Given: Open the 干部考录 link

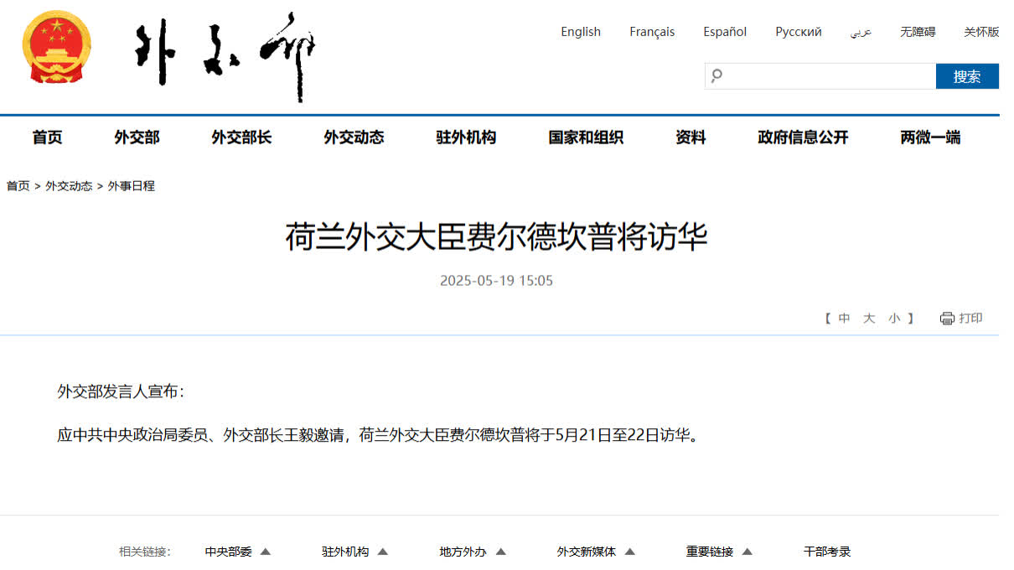Looking at the screenshot, I should click(x=827, y=552).
